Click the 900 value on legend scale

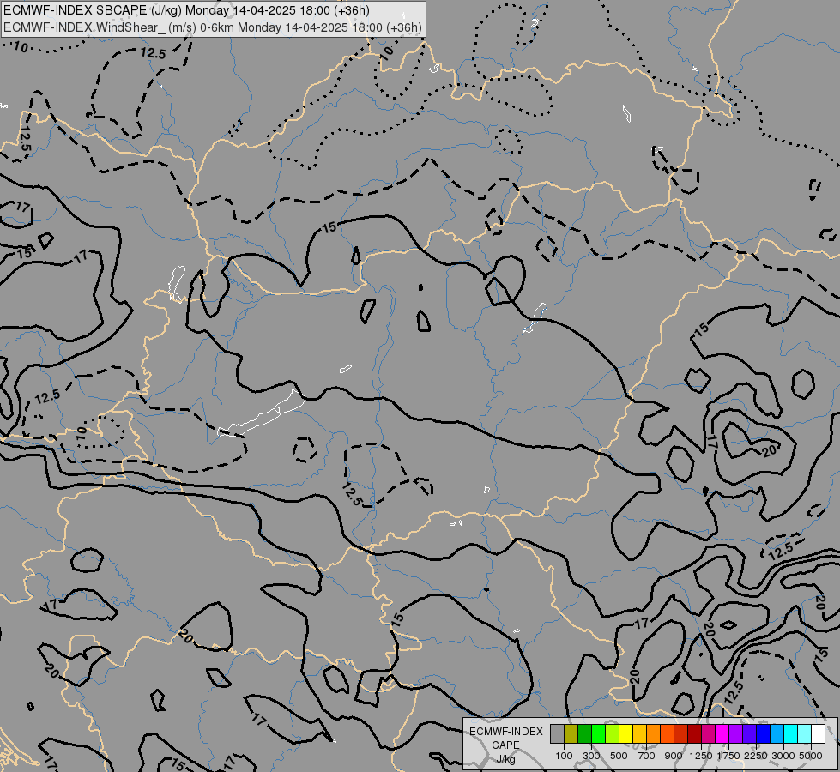click(674, 756)
